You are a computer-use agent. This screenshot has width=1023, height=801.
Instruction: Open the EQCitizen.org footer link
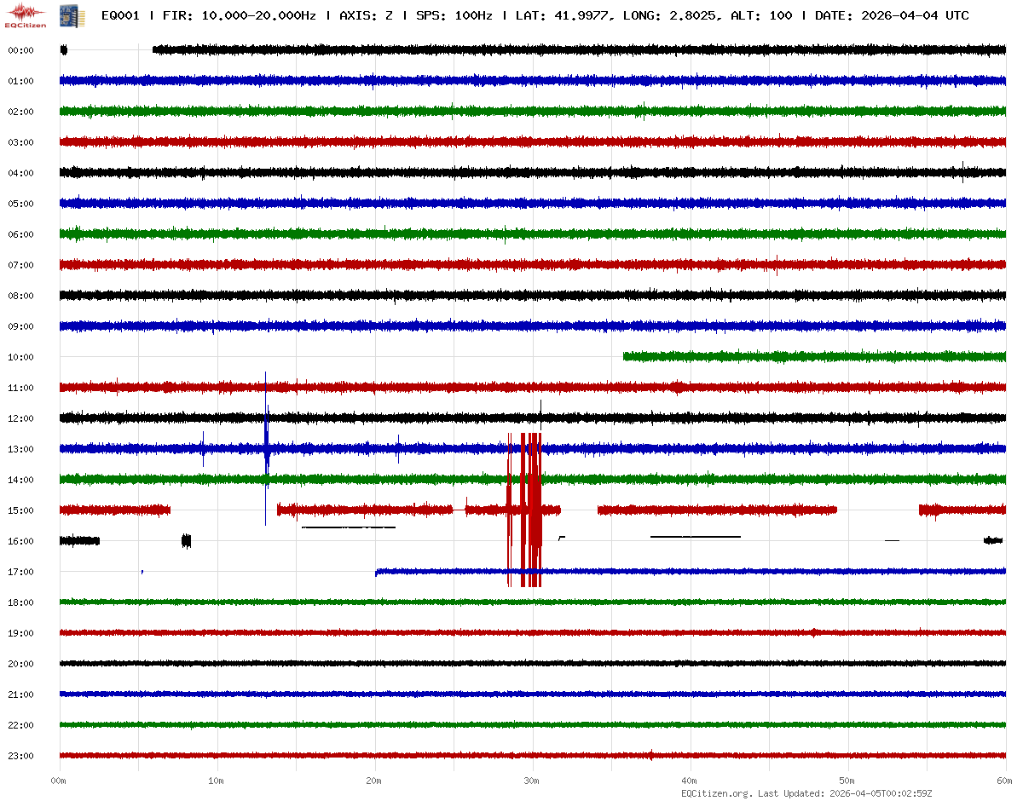point(716,793)
